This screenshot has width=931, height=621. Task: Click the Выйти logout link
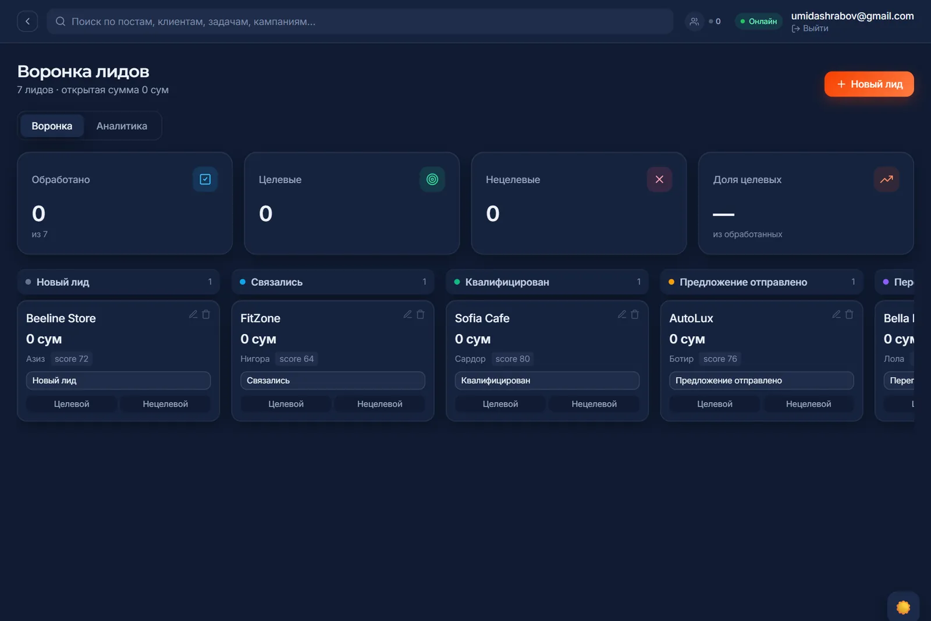(x=810, y=29)
